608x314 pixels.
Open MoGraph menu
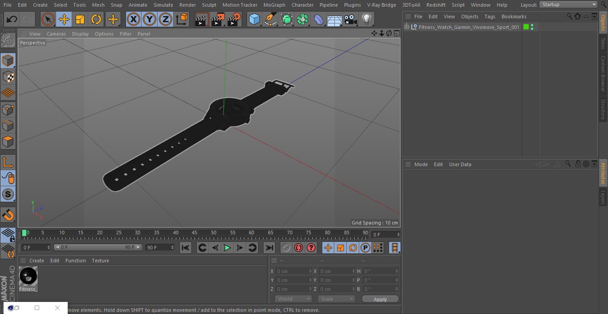pos(274,5)
